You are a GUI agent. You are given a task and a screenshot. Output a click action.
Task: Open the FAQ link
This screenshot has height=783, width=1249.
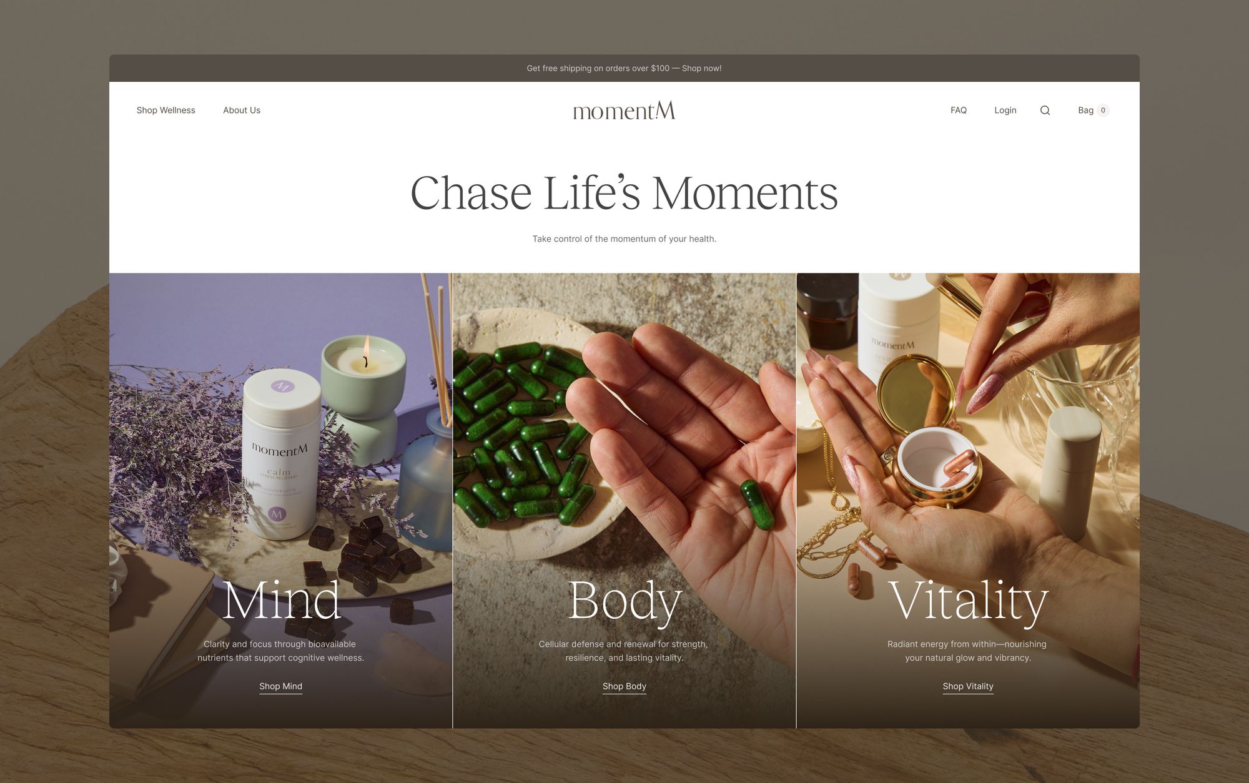click(959, 111)
